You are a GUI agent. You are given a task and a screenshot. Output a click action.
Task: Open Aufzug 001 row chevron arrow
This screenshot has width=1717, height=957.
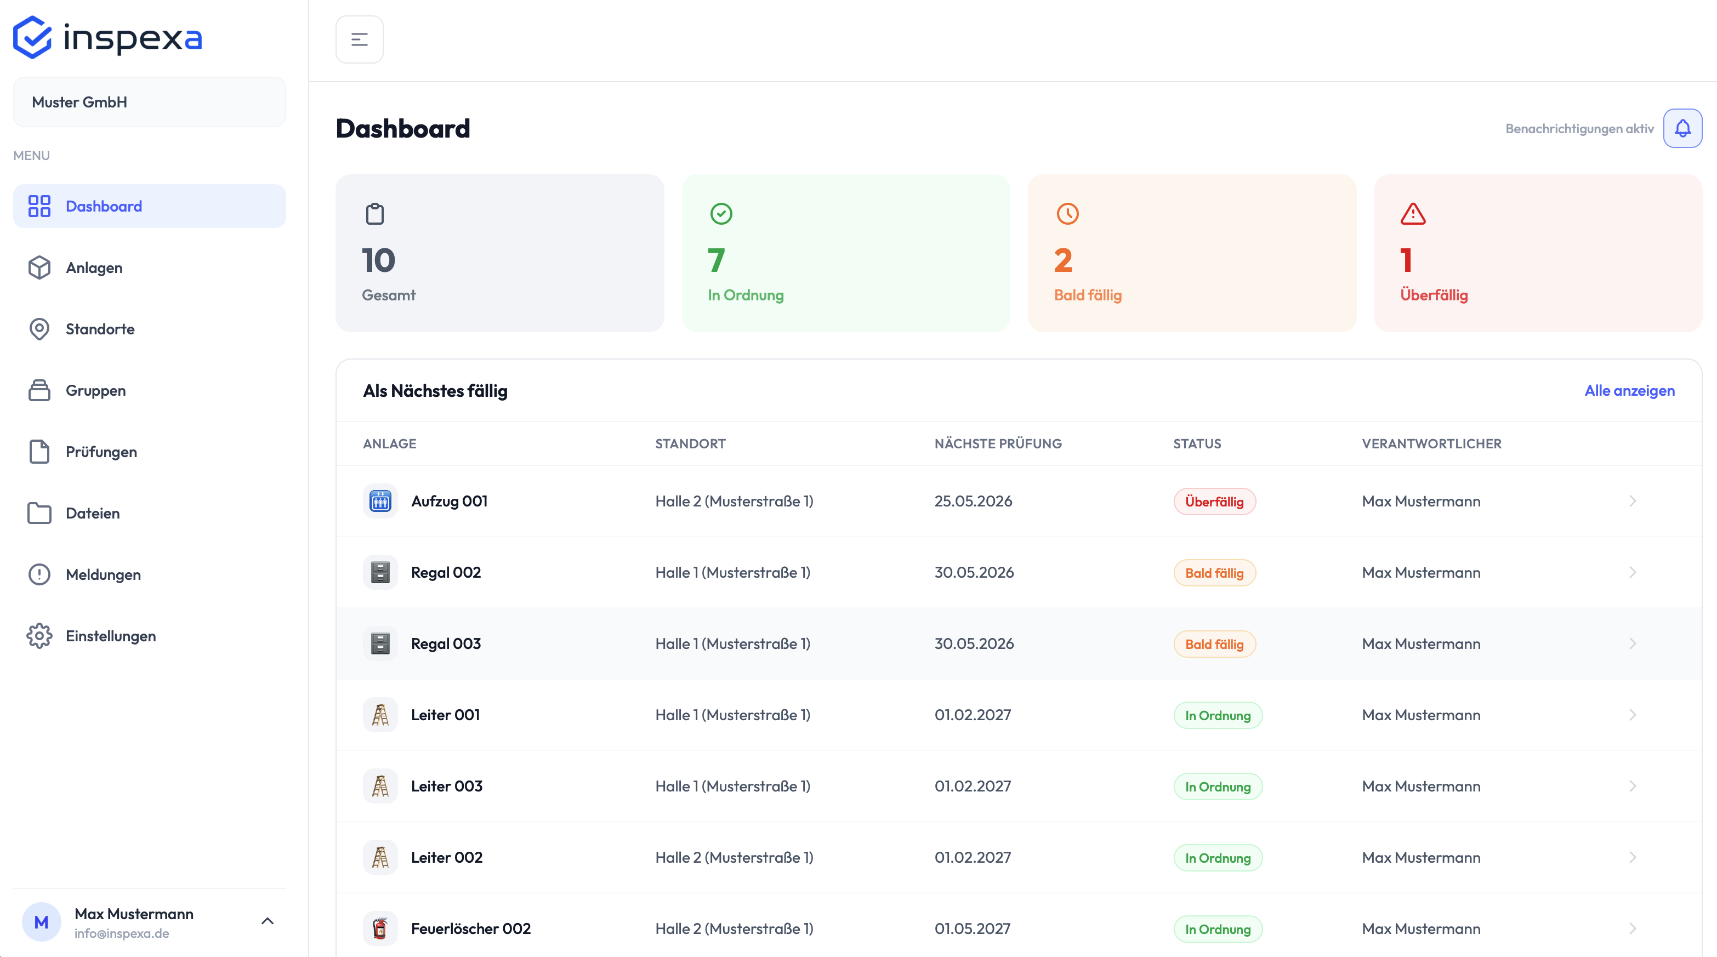pyautogui.click(x=1633, y=501)
